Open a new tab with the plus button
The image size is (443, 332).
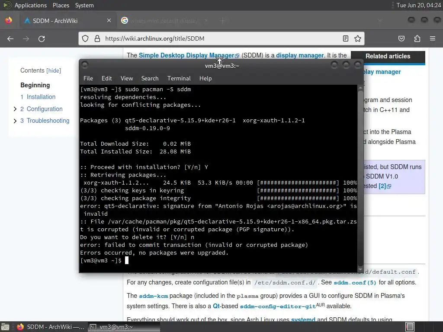[x=223, y=20]
